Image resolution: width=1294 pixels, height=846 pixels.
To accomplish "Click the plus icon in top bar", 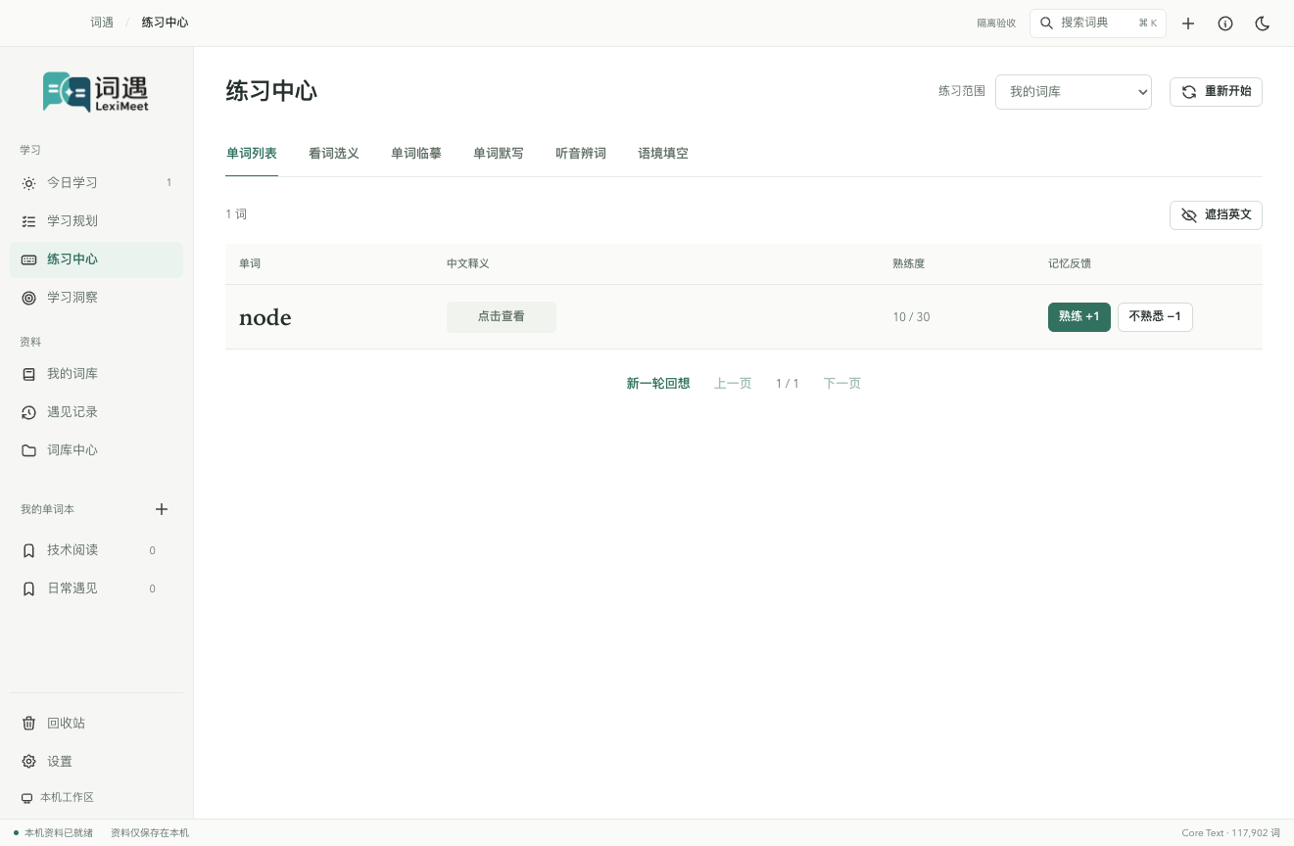I will point(1188,23).
